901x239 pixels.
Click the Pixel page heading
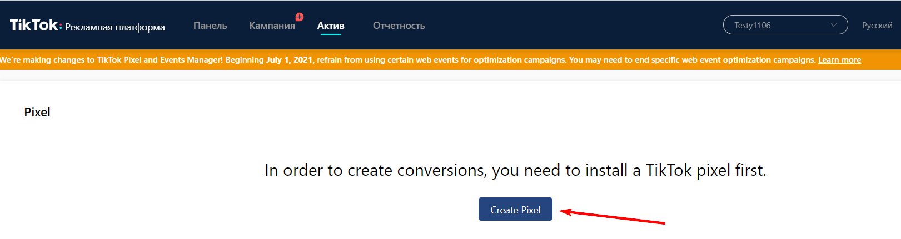(x=37, y=112)
